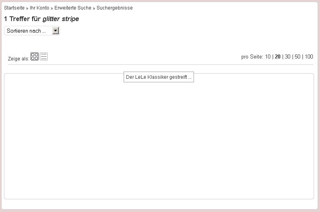This screenshot has height=212, width=320.
Task: Click the 'pro Seite:' label
Action: 252,57
